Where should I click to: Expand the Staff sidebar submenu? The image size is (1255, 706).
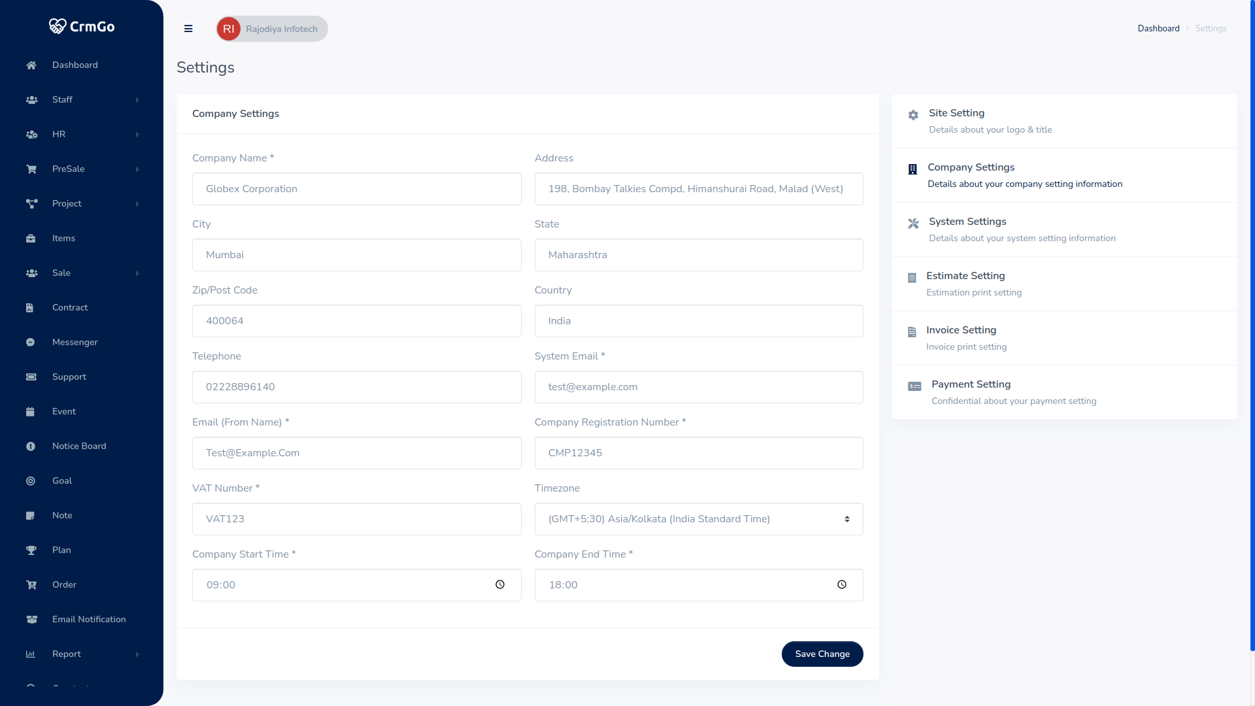(137, 100)
